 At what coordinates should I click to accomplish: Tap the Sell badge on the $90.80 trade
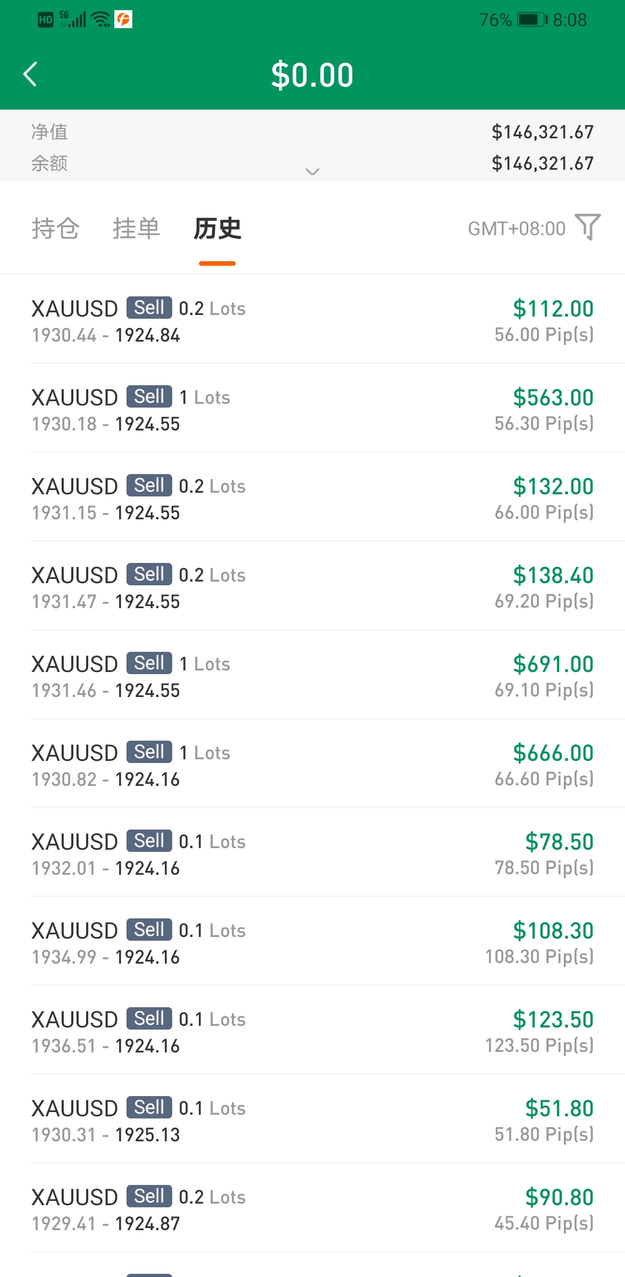point(149,1196)
